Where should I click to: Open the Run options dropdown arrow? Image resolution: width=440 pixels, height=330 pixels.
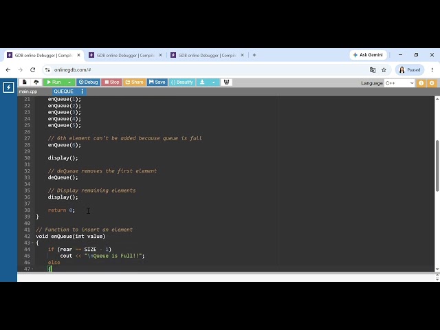coord(69,82)
